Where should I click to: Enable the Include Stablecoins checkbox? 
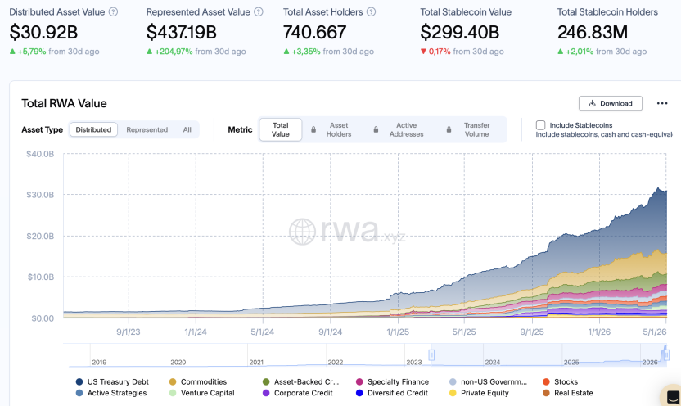point(540,125)
